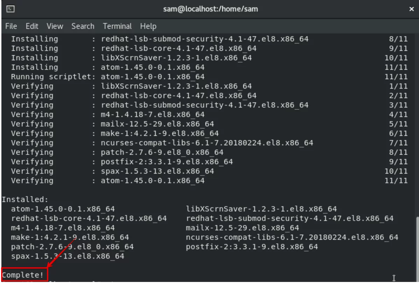
Task: Open the File menu
Action: point(11,26)
